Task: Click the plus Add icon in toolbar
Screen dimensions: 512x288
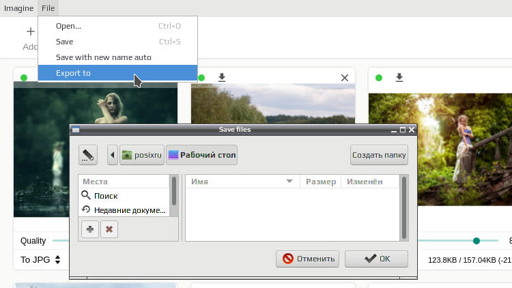Action: tap(30, 31)
